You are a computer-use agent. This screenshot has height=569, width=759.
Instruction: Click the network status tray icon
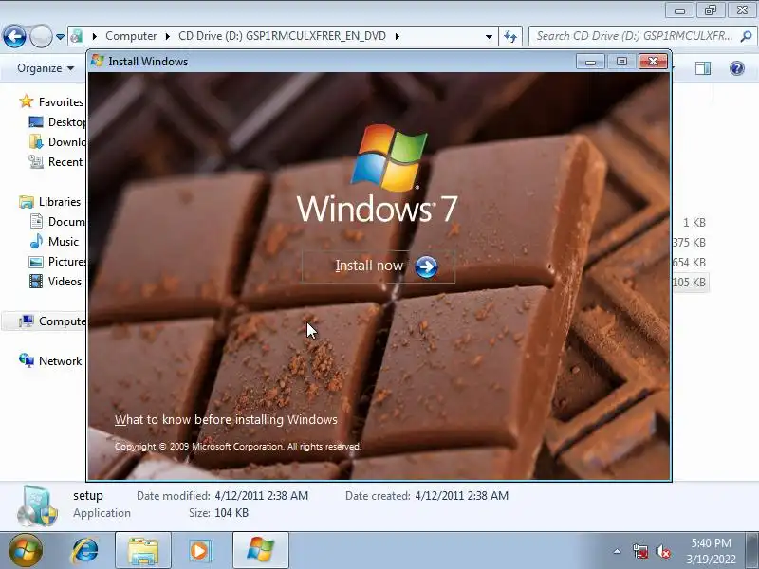tap(639, 551)
